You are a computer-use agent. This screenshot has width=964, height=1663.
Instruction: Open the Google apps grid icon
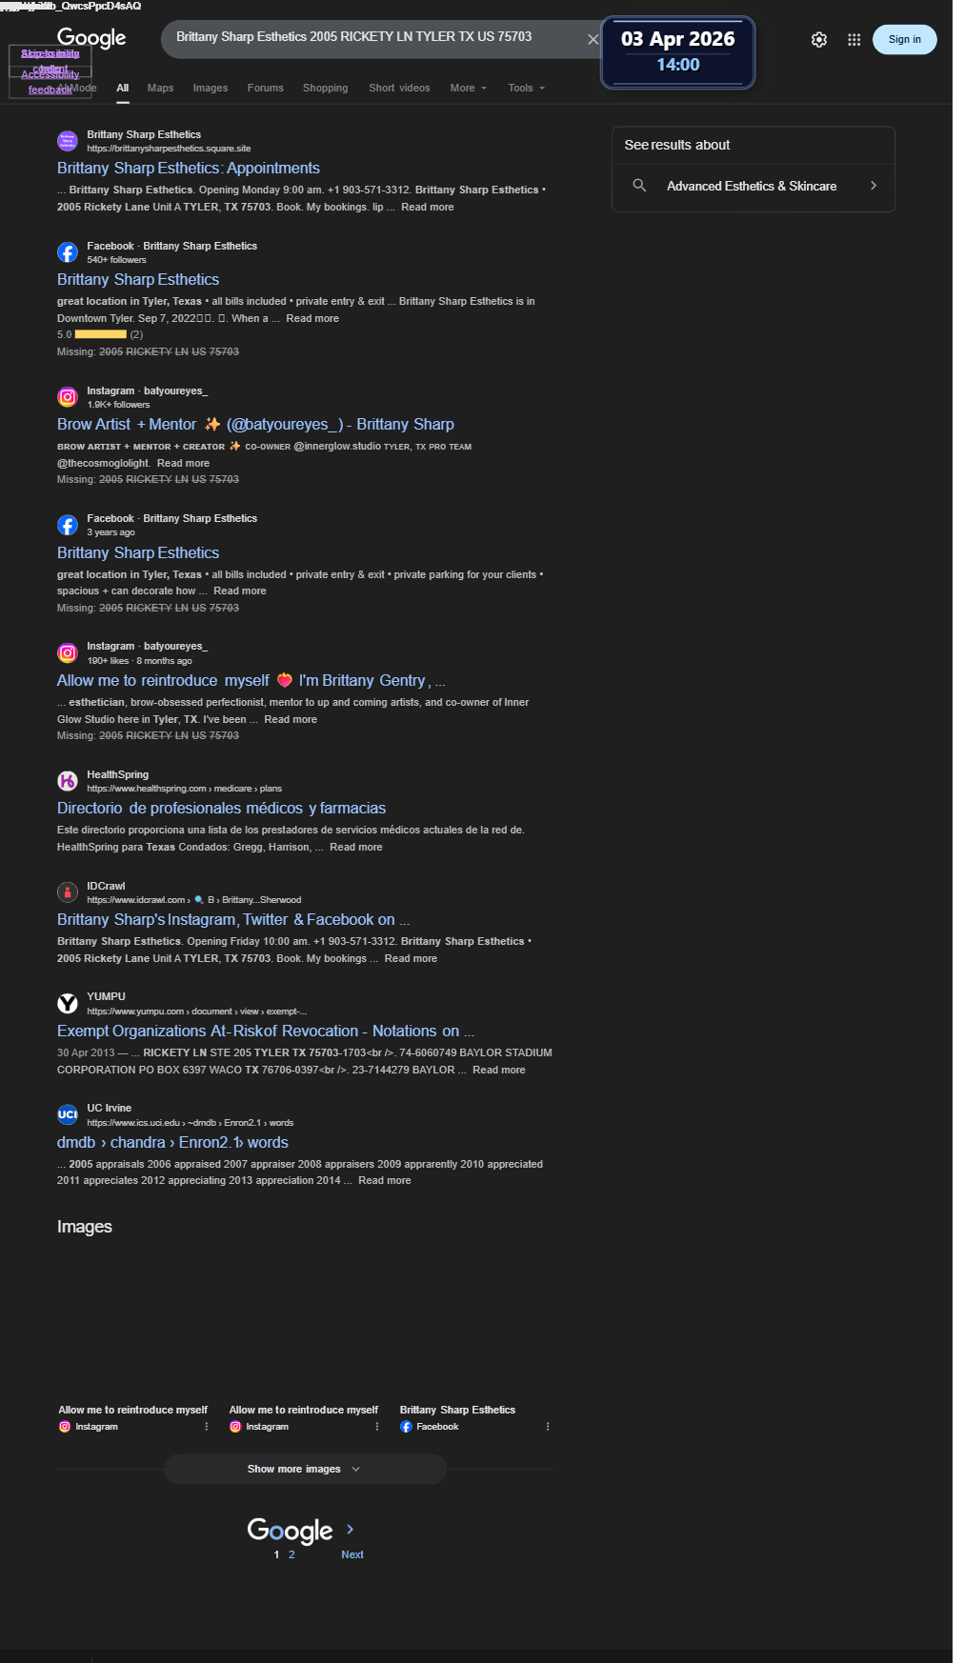pyautogui.click(x=854, y=40)
